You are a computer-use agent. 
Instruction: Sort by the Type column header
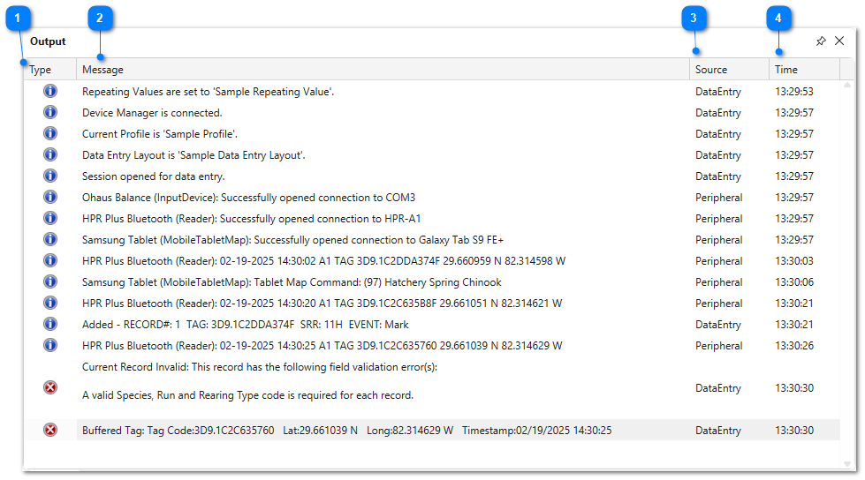[x=49, y=70]
